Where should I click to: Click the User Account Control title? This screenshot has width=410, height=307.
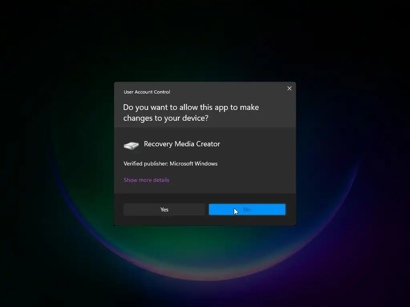click(x=147, y=92)
